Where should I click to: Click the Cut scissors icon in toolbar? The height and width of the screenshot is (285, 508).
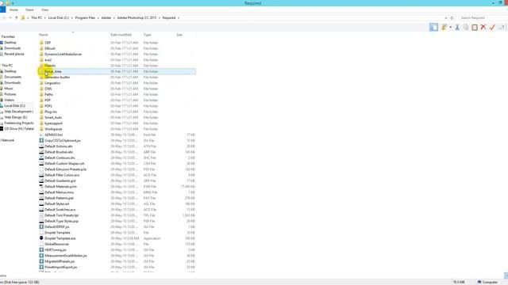click(x=457, y=28)
